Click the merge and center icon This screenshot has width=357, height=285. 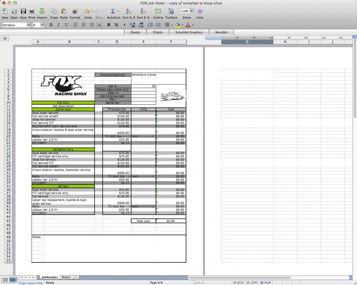point(99,25)
